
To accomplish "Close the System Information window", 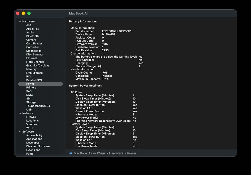I will coord(18,13).
